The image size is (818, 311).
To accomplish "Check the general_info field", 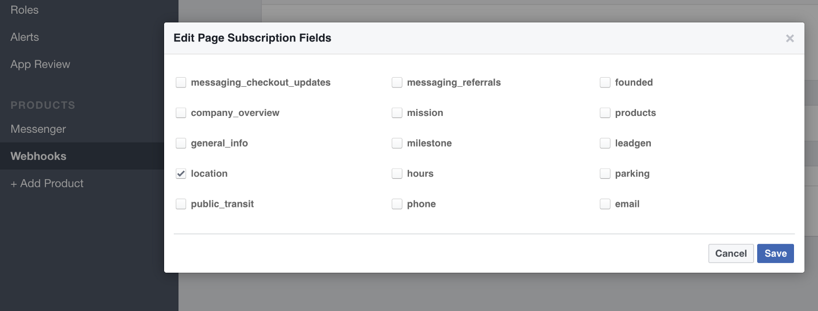I will click(181, 143).
